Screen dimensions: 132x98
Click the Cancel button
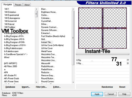[x=111, y=94]
